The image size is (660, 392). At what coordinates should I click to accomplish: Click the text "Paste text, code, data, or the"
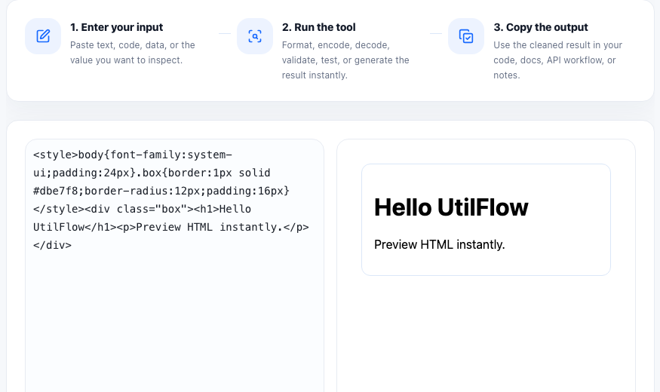point(133,45)
